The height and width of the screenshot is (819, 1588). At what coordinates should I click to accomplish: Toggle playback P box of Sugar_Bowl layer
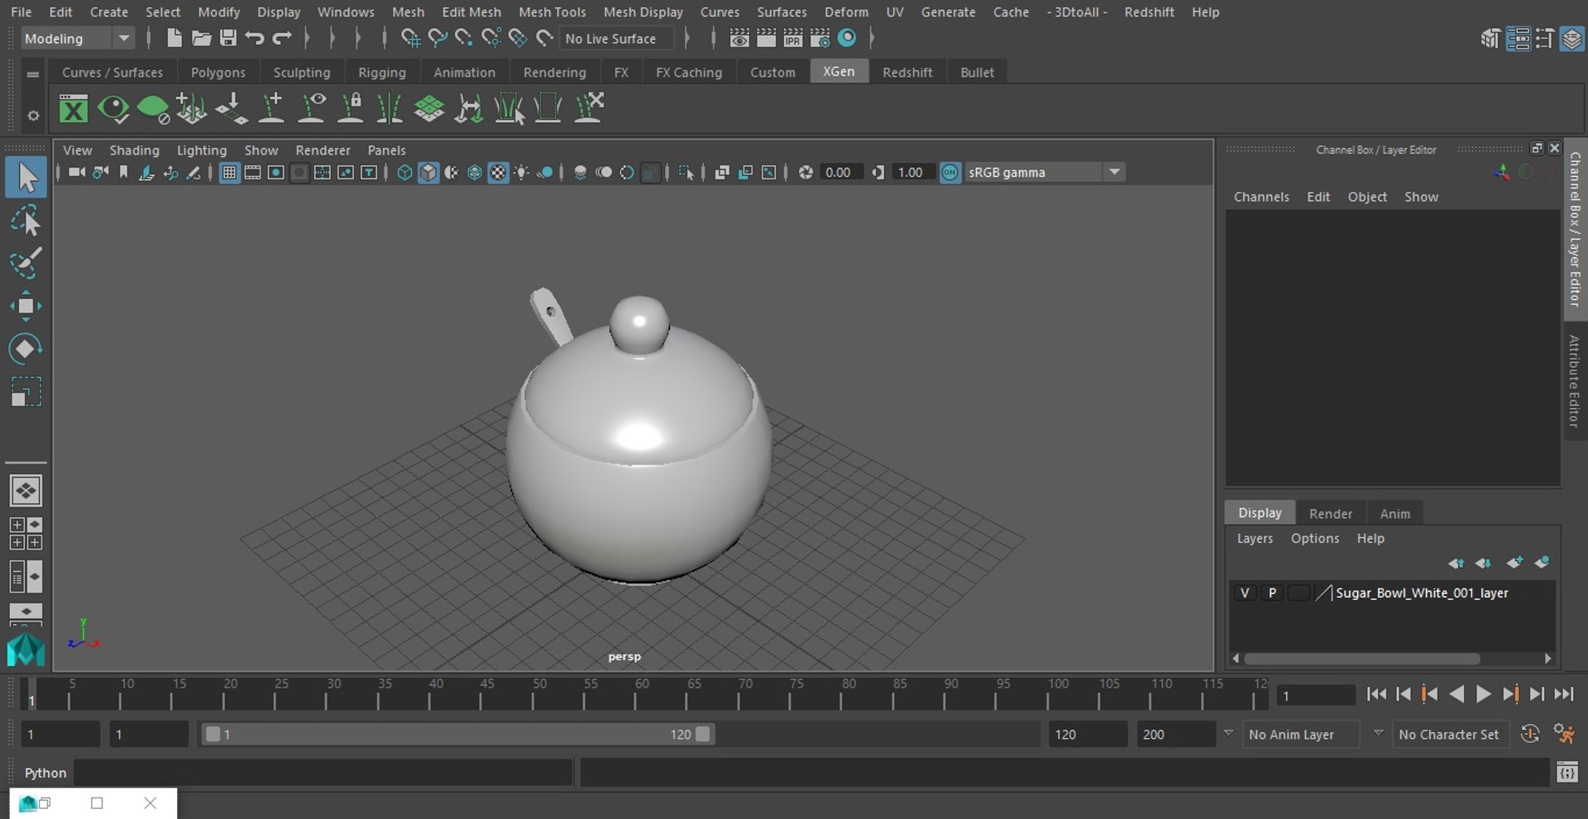[1272, 593]
